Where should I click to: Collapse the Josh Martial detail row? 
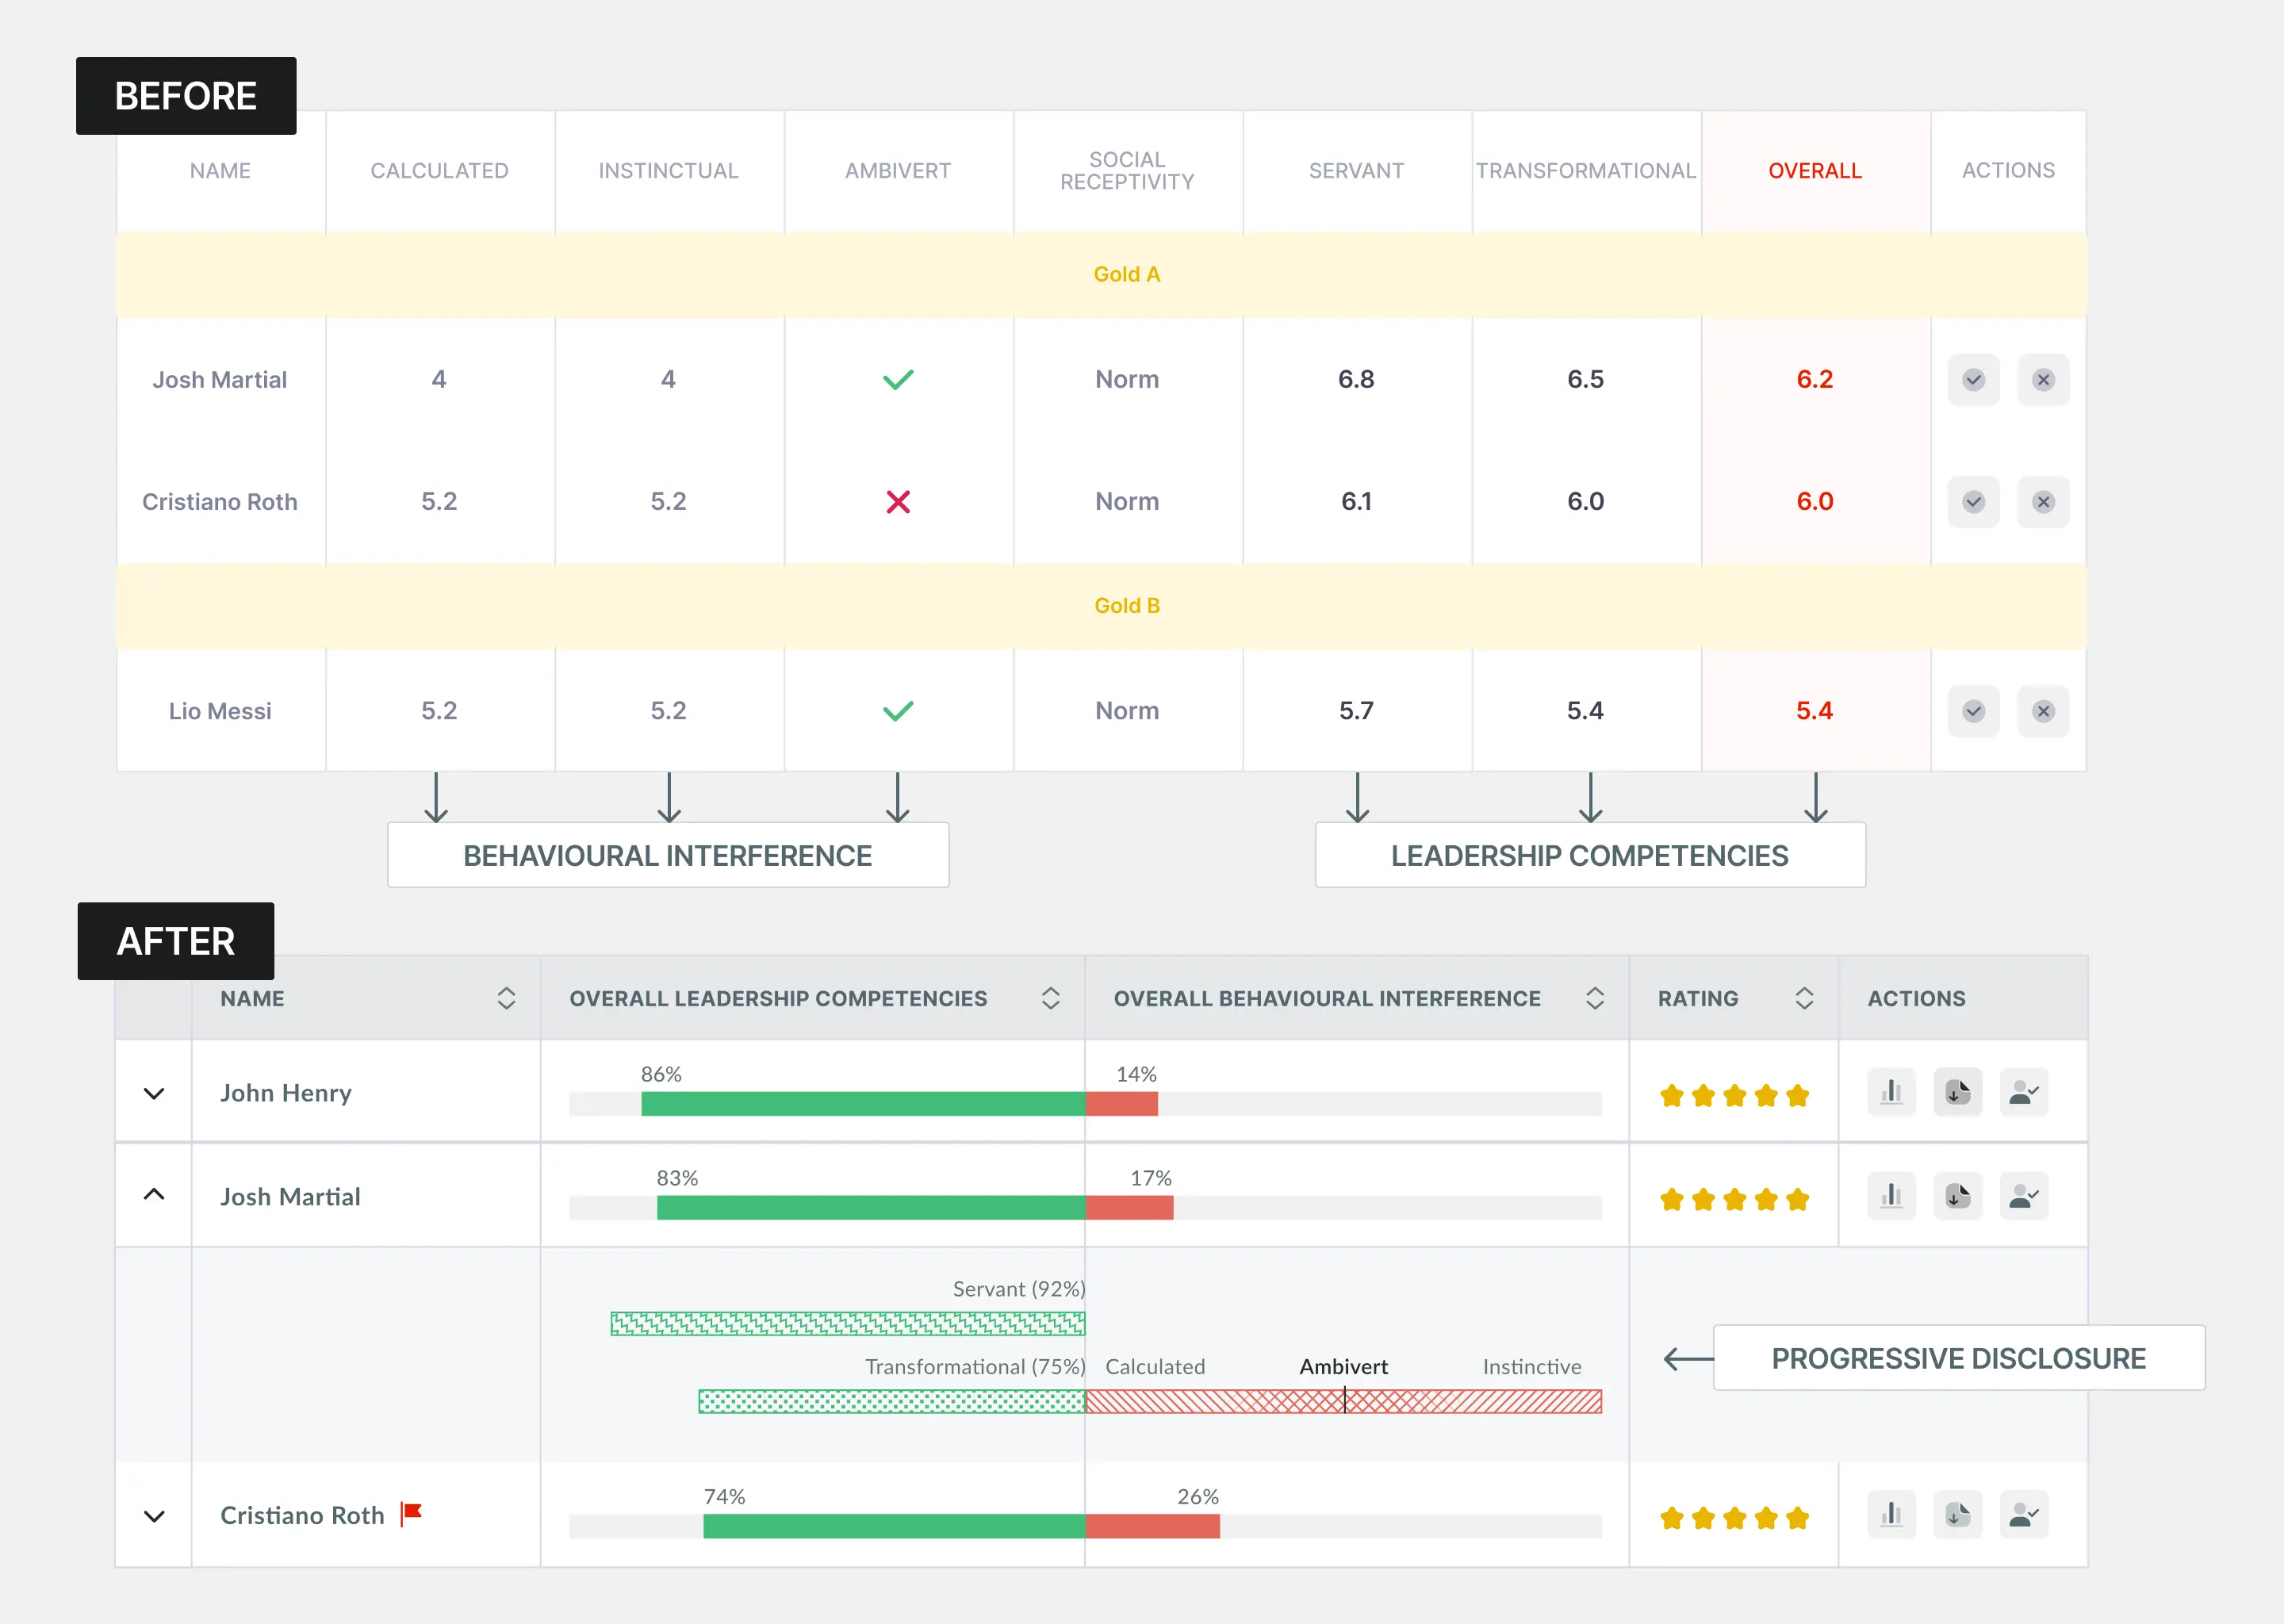(154, 1195)
